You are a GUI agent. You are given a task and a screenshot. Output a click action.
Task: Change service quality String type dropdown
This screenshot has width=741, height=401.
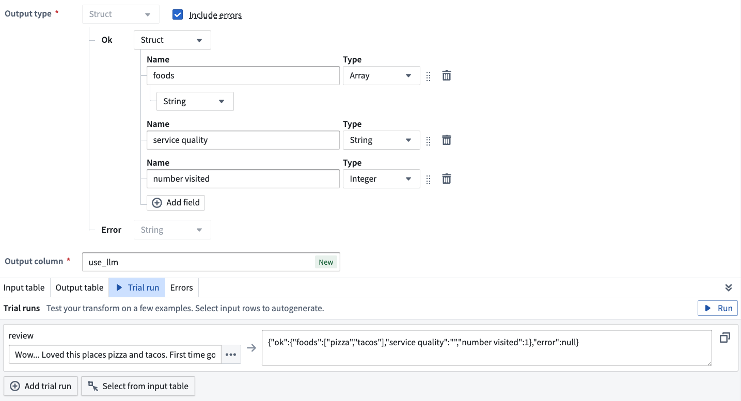coord(381,140)
